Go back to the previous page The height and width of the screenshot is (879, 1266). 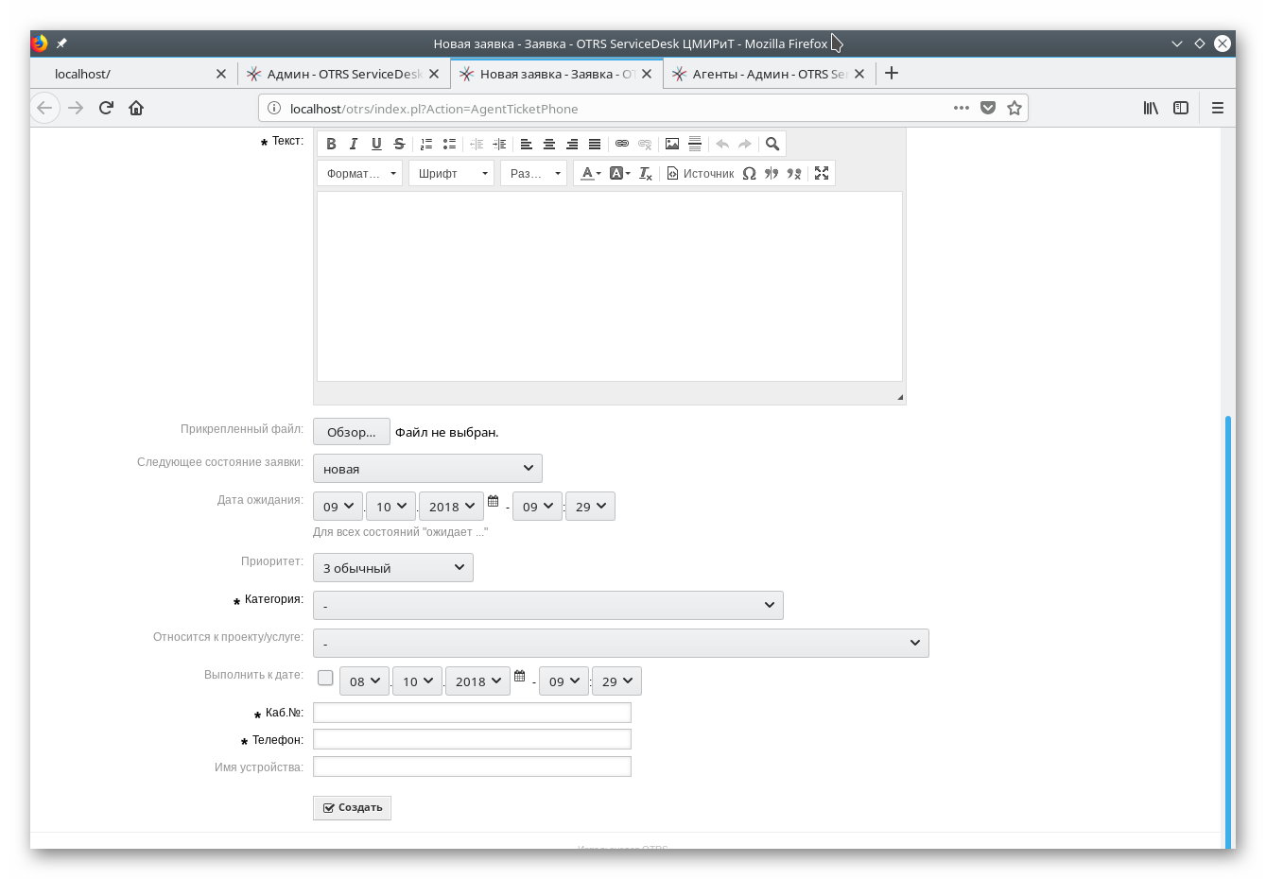coord(44,108)
